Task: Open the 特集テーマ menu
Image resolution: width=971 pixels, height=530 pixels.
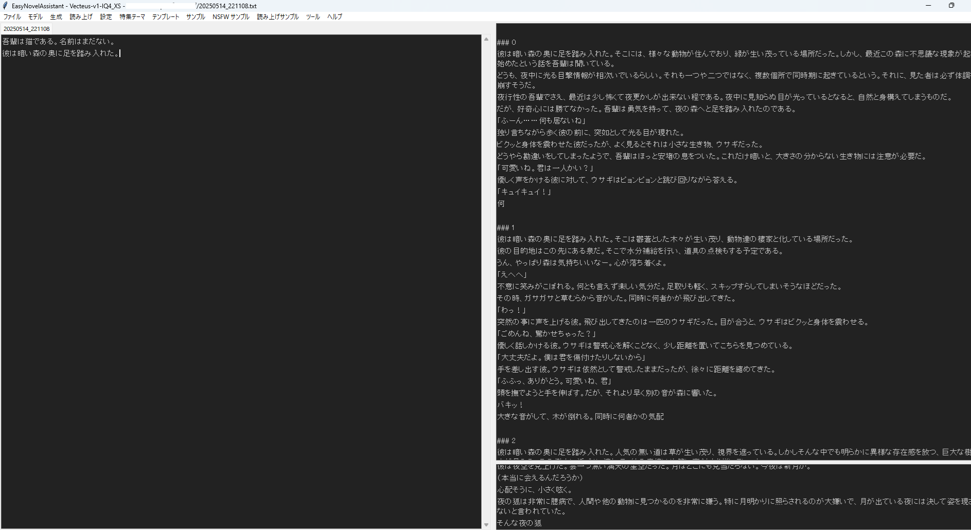Action: coord(132,16)
